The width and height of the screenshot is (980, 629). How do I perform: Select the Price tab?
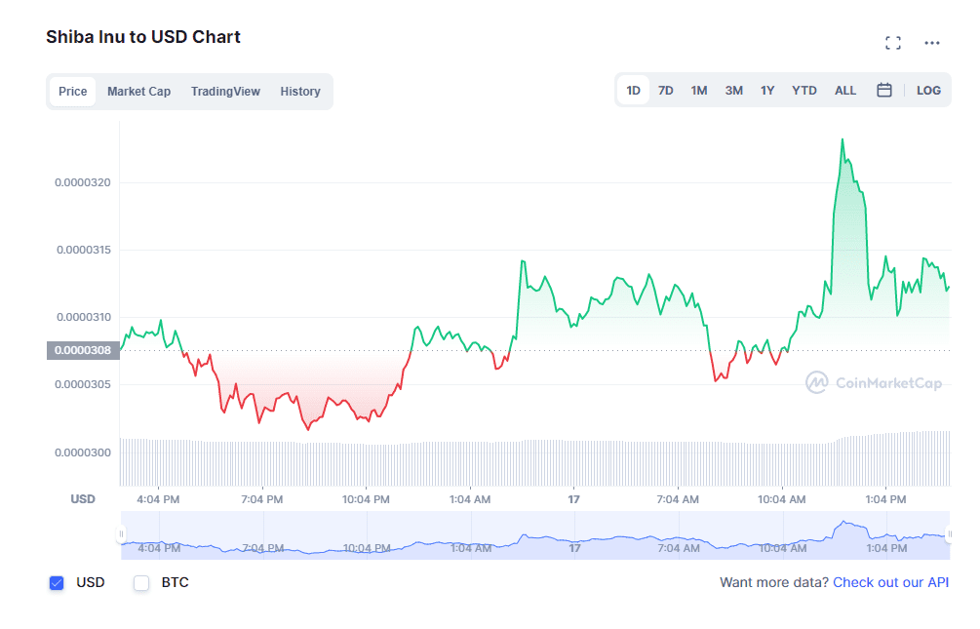[x=73, y=92]
